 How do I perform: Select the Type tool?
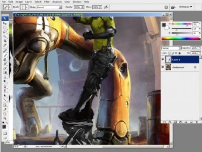pyautogui.click(x=5, y=91)
